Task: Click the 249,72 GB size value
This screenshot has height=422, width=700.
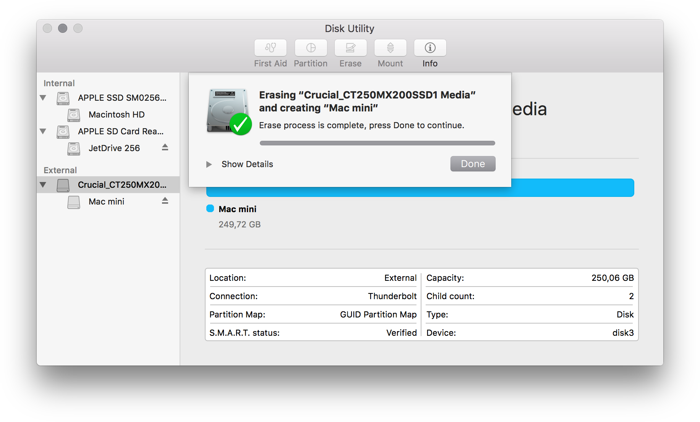Action: tap(240, 224)
